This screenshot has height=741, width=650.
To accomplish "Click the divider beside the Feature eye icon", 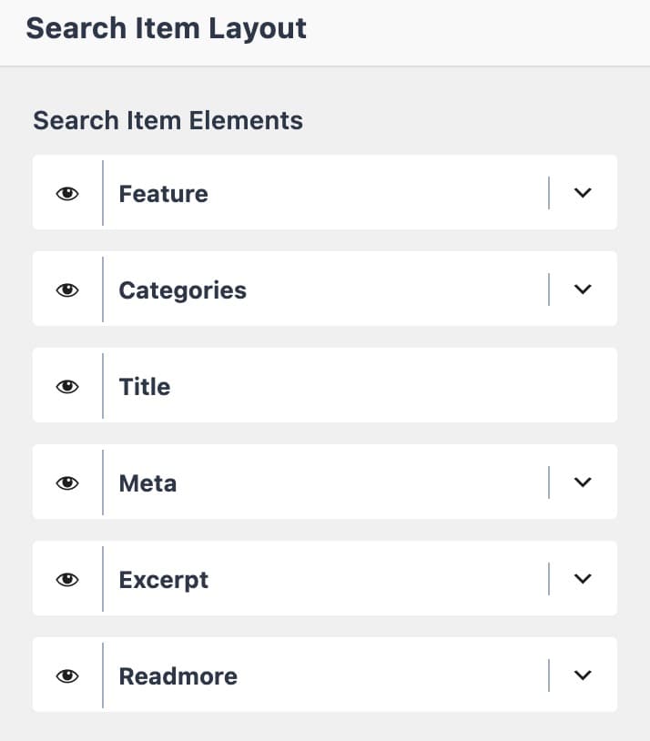I will click(102, 193).
